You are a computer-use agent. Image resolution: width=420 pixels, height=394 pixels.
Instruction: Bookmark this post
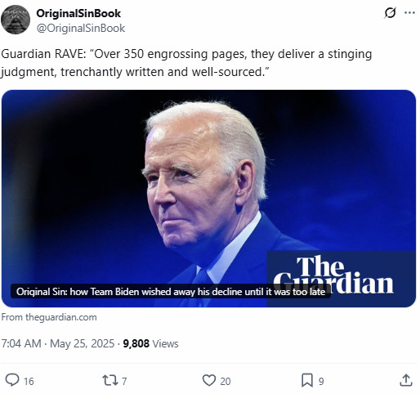tap(307, 380)
